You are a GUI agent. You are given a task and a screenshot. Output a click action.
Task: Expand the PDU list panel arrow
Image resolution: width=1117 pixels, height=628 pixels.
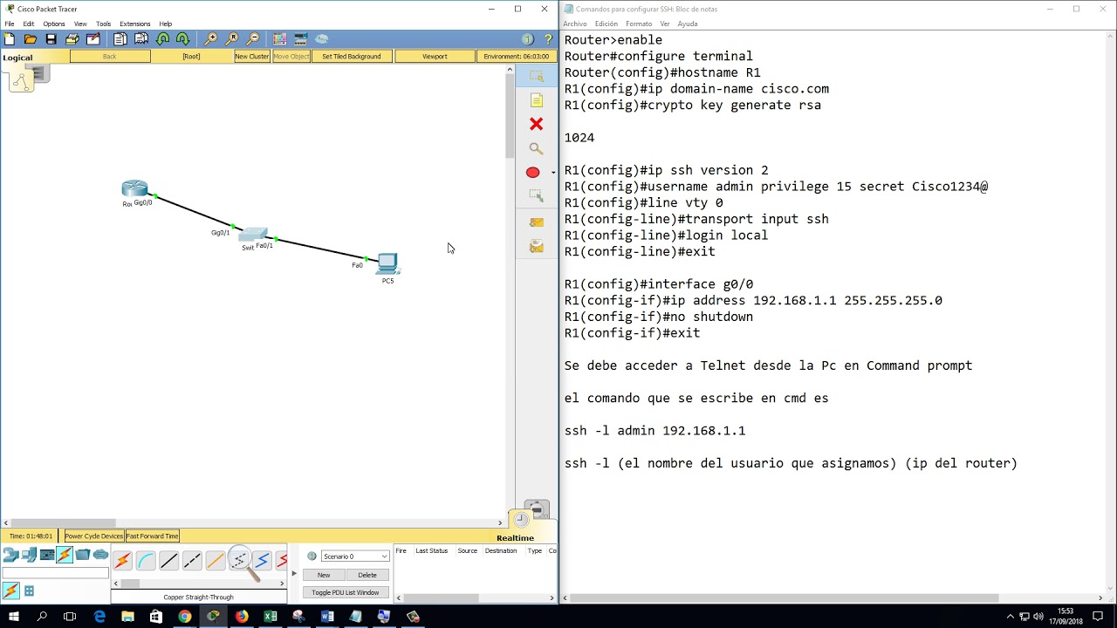click(x=294, y=573)
